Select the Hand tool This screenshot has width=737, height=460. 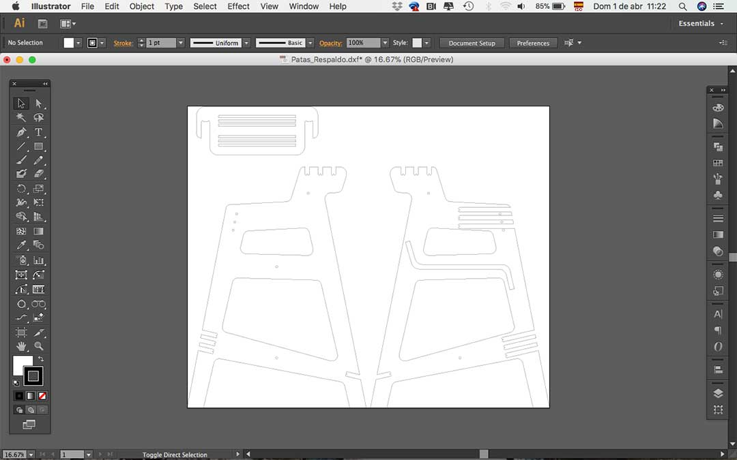pos(21,346)
